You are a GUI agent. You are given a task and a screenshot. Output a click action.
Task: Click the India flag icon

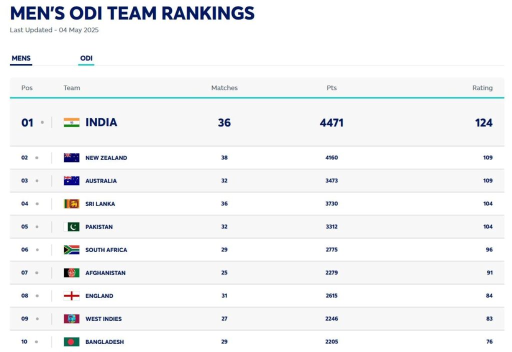click(71, 122)
